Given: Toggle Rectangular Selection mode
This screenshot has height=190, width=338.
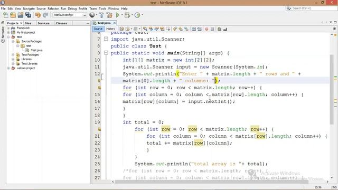Looking at the screenshot, I should tap(168, 29).
